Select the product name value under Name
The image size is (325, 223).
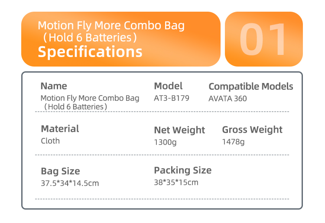pyautogui.click(x=90, y=102)
